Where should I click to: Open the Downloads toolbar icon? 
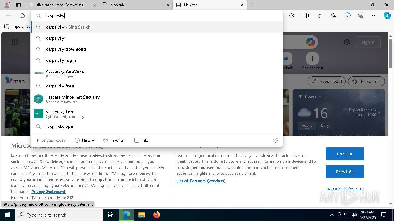(x=347, y=16)
